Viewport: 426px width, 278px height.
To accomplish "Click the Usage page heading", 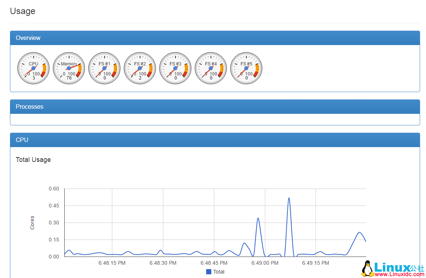I will click(x=23, y=11).
